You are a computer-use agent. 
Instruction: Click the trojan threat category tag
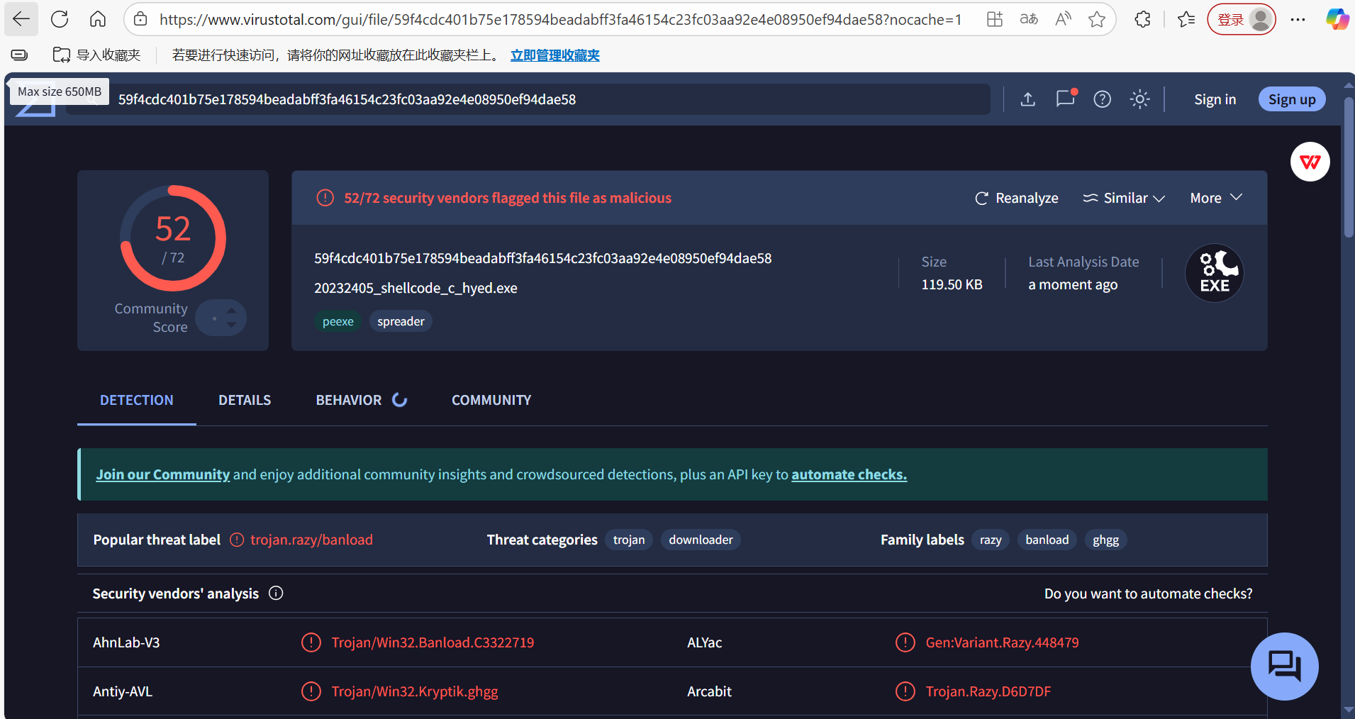pyautogui.click(x=629, y=540)
